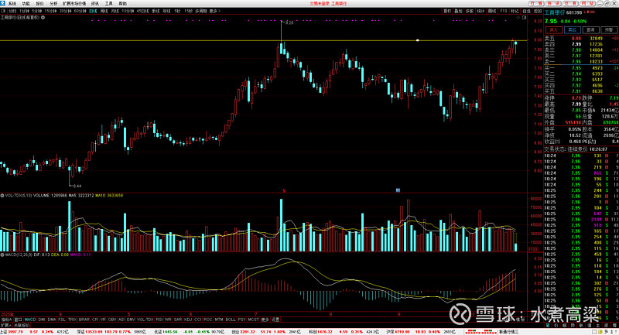Select the KDJ indicator tab

point(188,320)
